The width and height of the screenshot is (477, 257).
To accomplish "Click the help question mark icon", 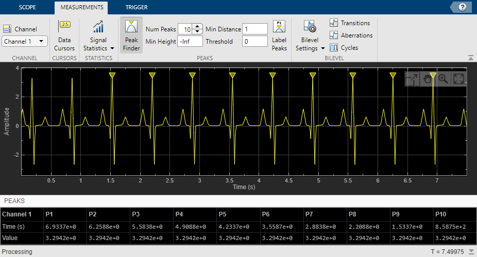I will (462, 7).
